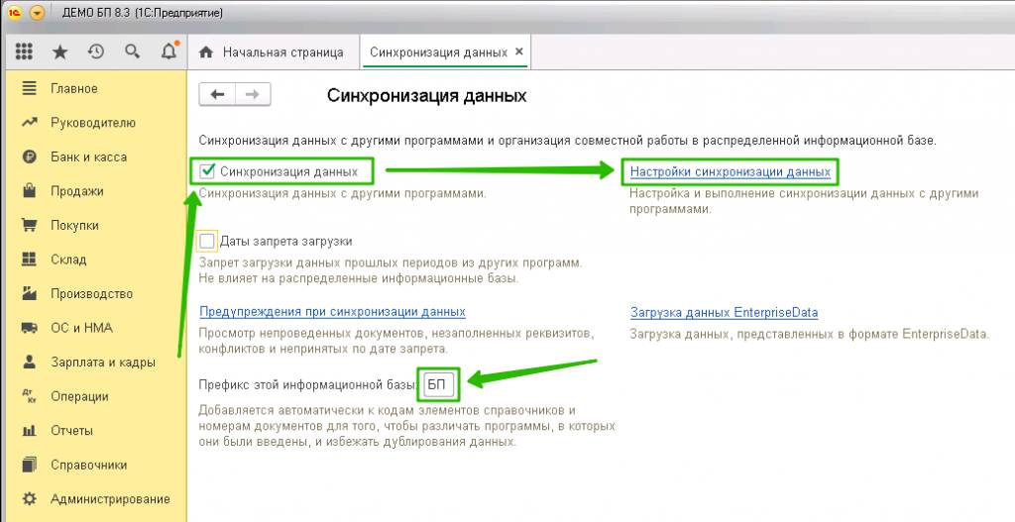Click the search magnifier icon
This screenshot has height=522, width=1015.
click(132, 52)
